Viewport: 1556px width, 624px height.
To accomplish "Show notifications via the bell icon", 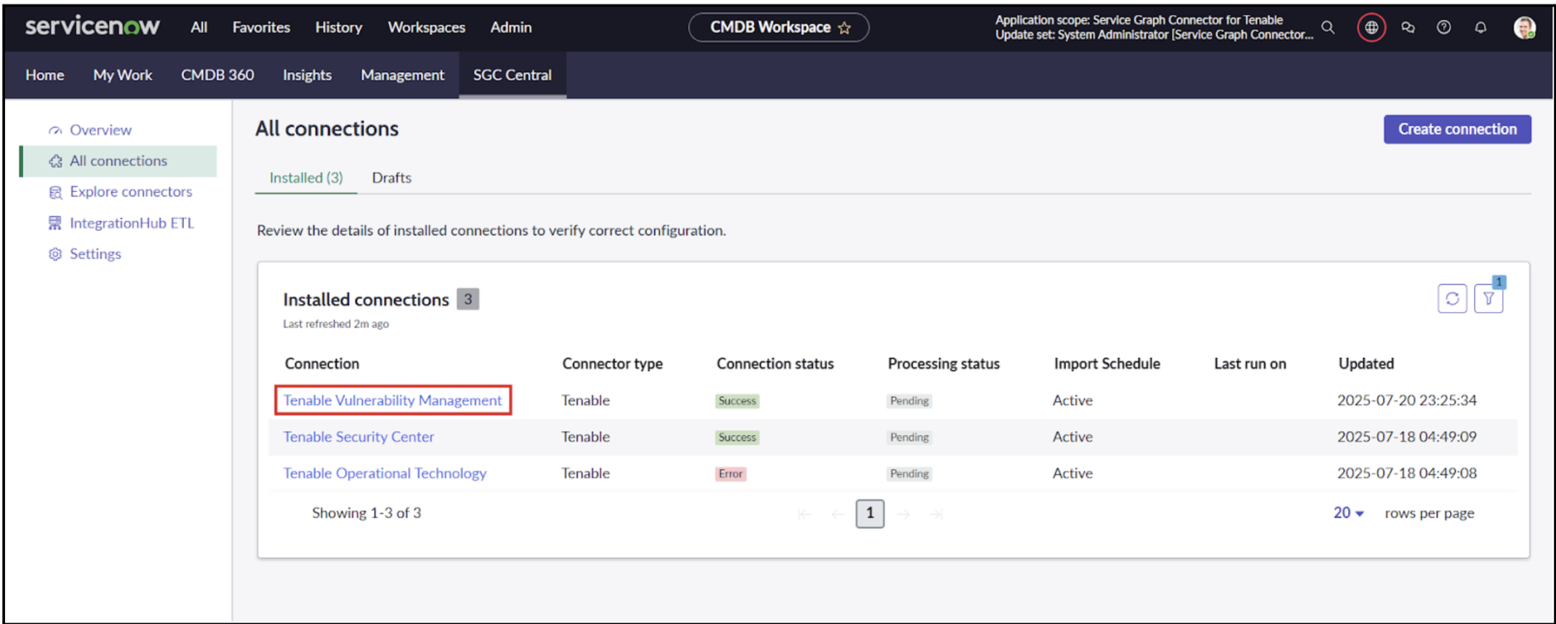I will click(x=1480, y=28).
